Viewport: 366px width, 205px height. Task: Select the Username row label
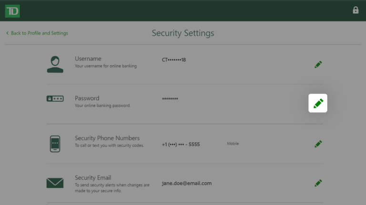pyautogui.click(x=88, y=59)
